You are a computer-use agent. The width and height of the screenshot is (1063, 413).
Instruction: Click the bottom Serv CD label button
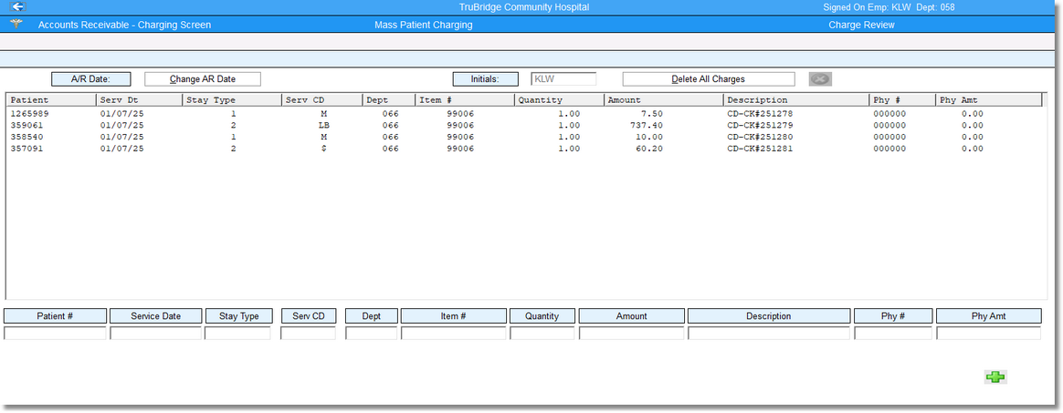tap(309, 316)
